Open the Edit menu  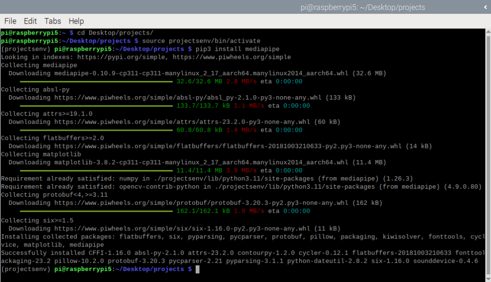click(x=30, y=21)
